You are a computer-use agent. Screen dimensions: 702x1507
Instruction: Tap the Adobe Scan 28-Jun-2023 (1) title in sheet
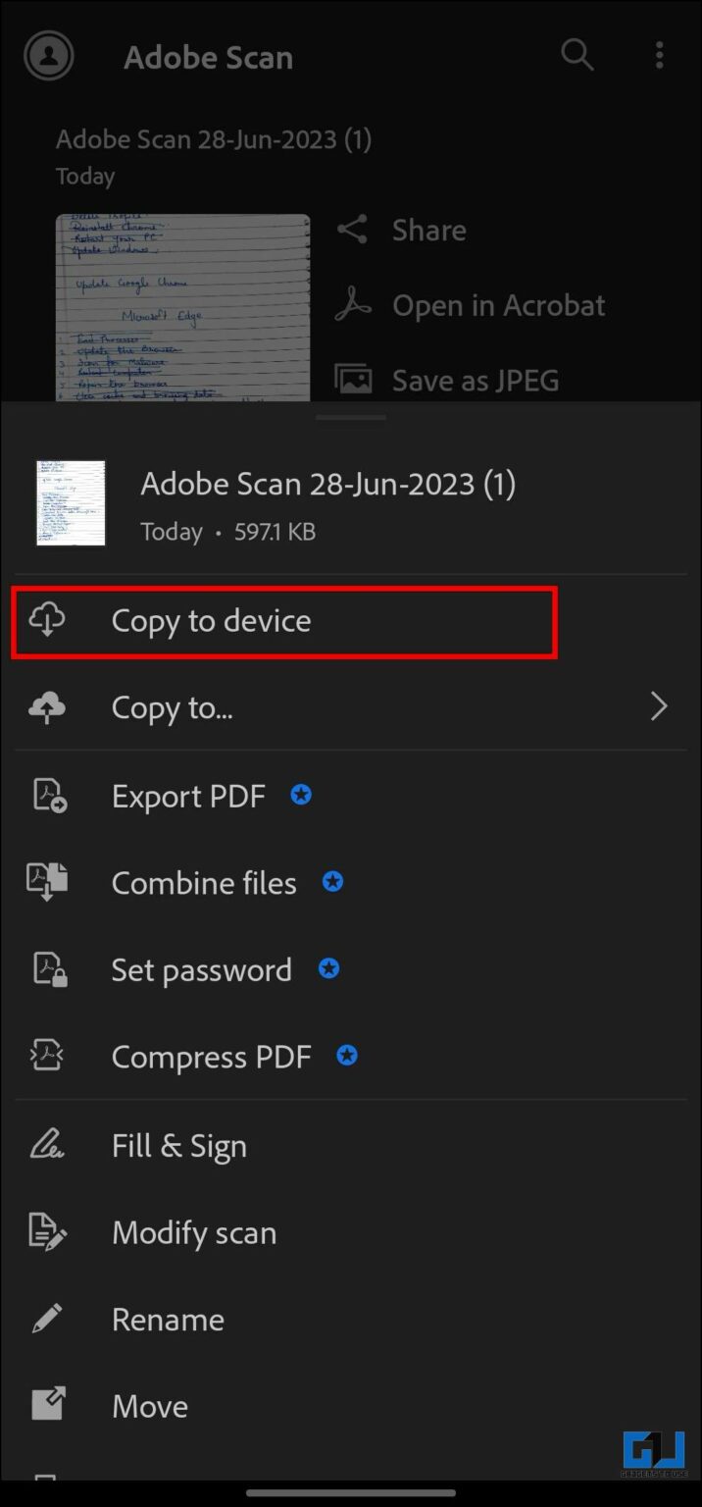[327, 484]
